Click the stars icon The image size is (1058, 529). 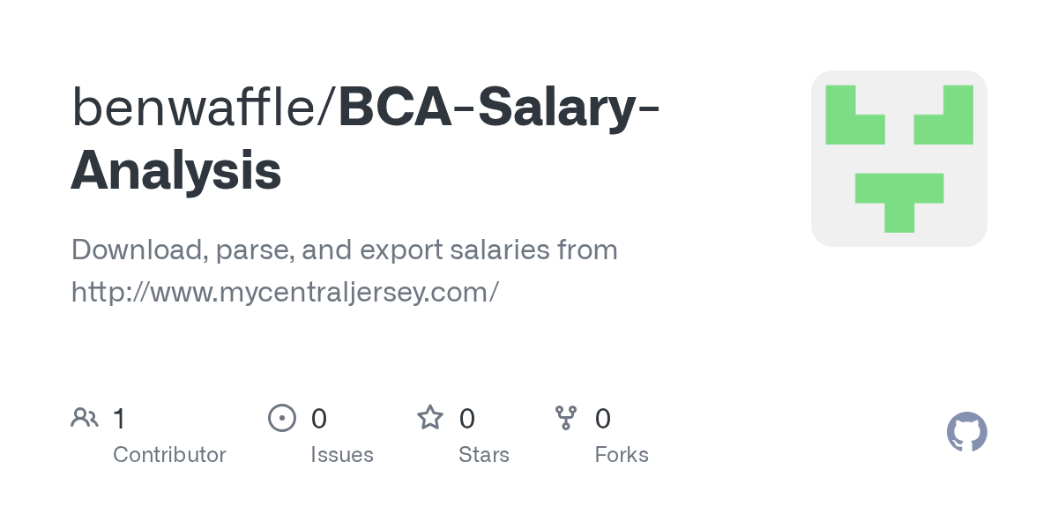click(430, 417)
